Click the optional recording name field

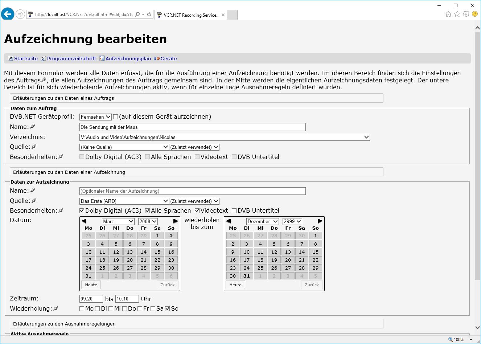click(x=192, y=191)
